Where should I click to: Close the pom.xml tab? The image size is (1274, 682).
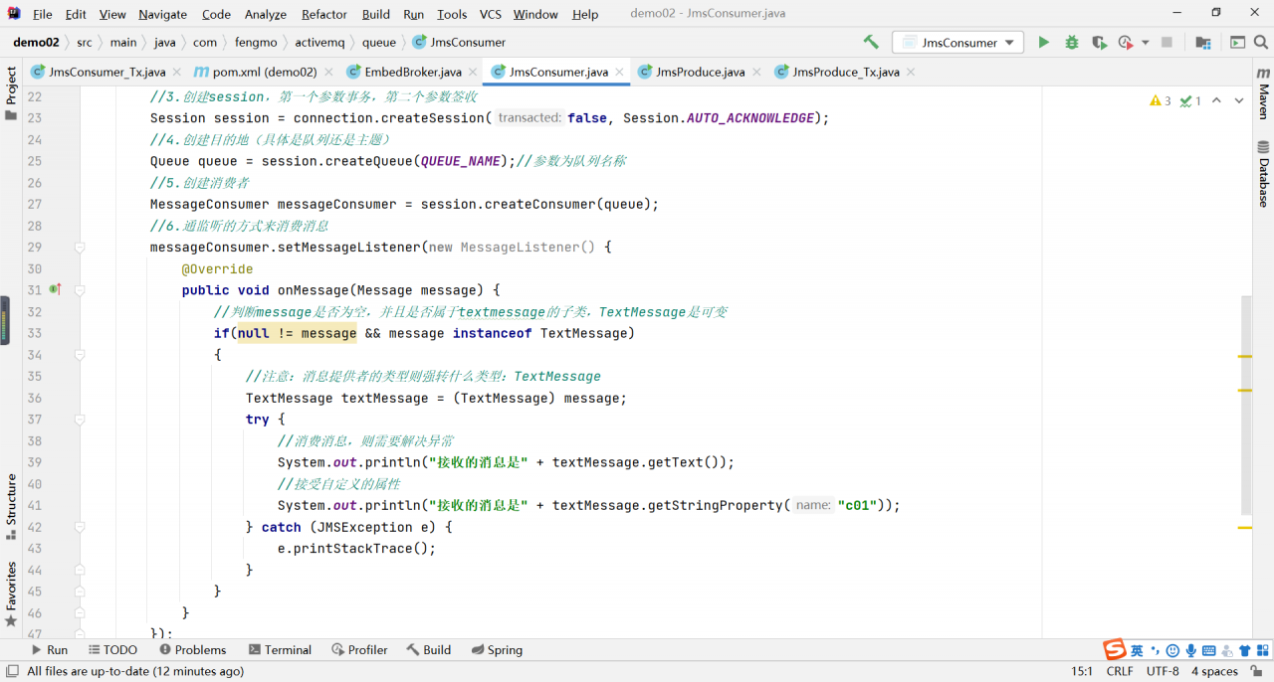pos(328,72)
